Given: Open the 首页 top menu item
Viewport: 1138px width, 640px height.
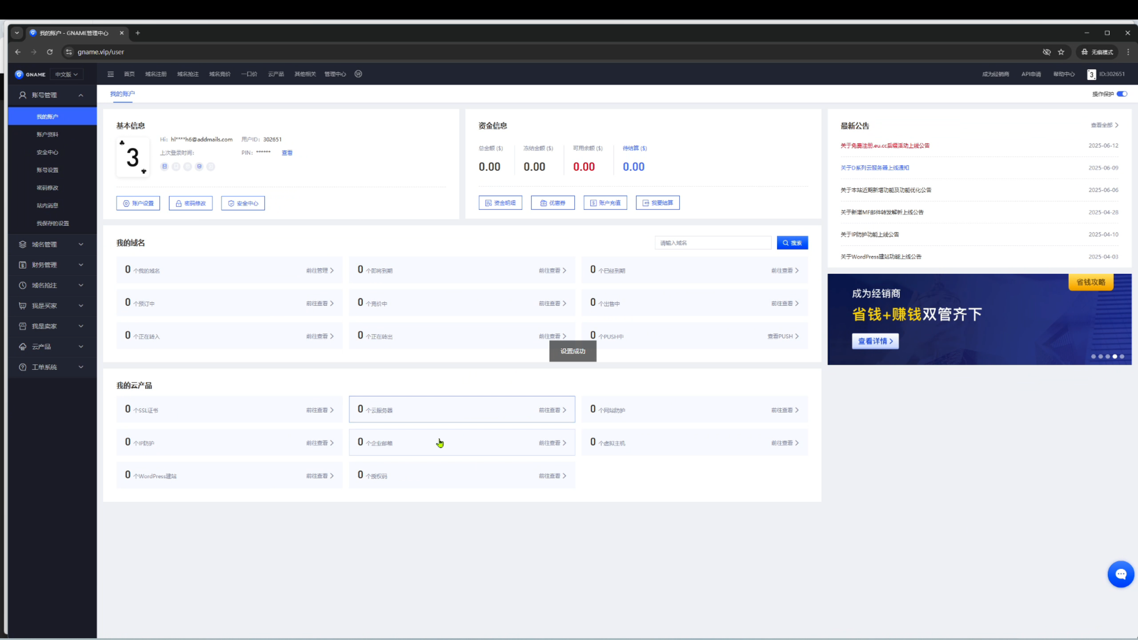Looking at the screenshot, I should (x=129, y=74).
